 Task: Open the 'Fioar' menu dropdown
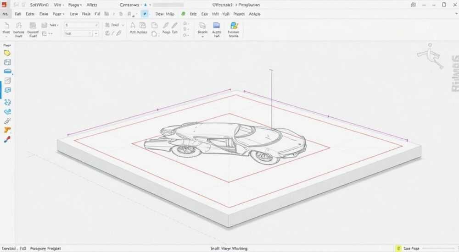click(58, 14)
